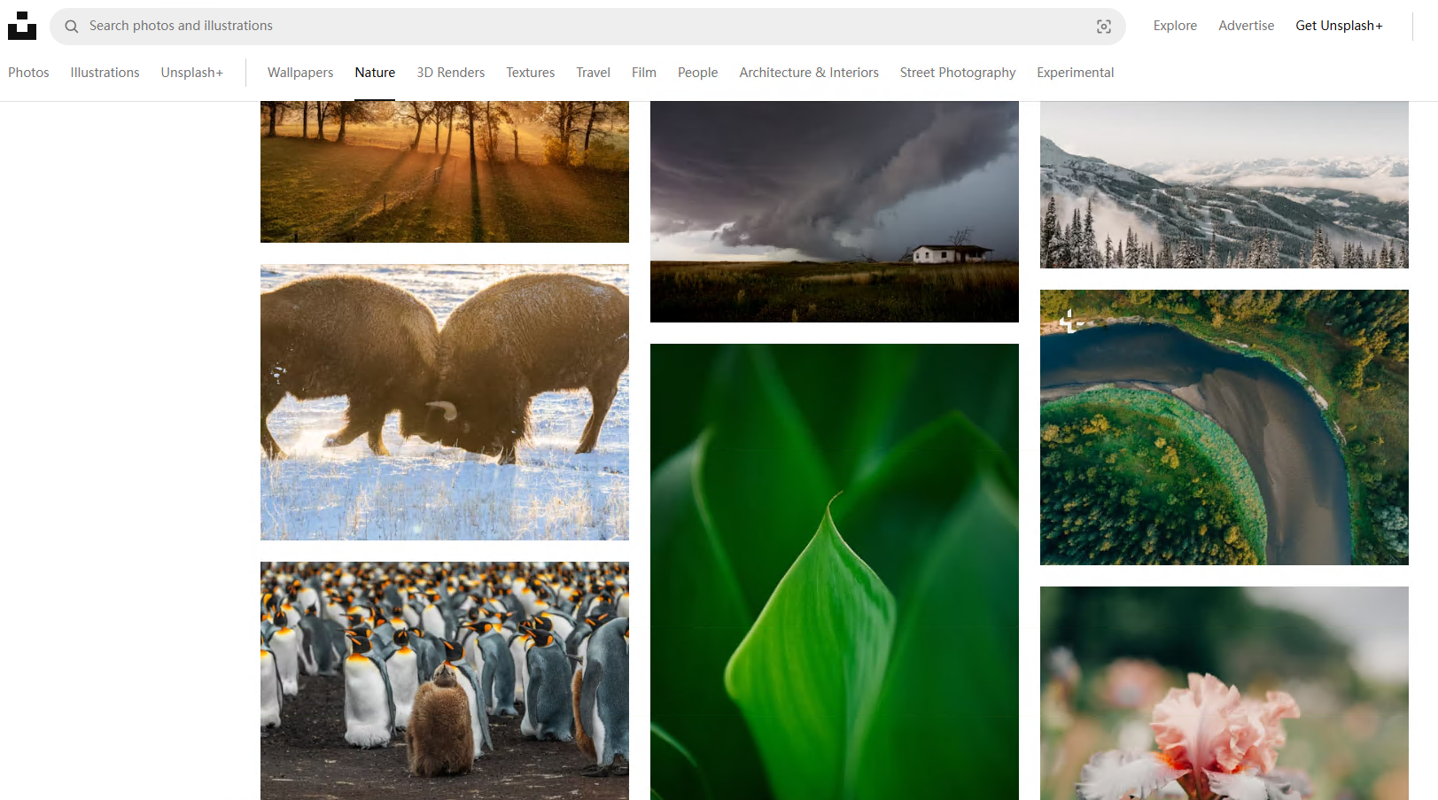Open the snowy mountain photo
The image size is (1438, 800).
tap(1224, 184)
